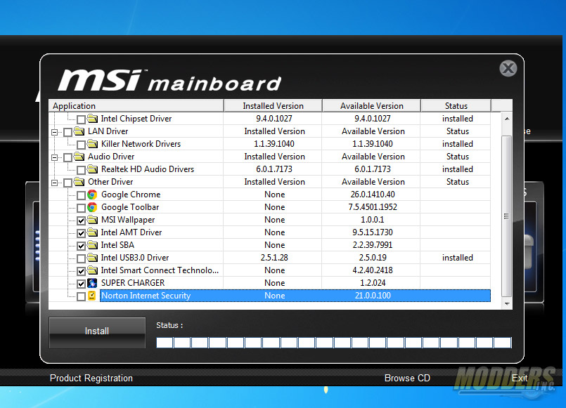Click the Google Toolbar icon

tap(92, 207)
